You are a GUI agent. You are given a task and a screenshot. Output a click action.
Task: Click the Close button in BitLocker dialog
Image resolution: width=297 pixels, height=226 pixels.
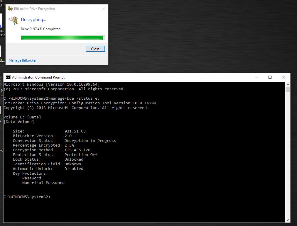click(x=95, y=49)
